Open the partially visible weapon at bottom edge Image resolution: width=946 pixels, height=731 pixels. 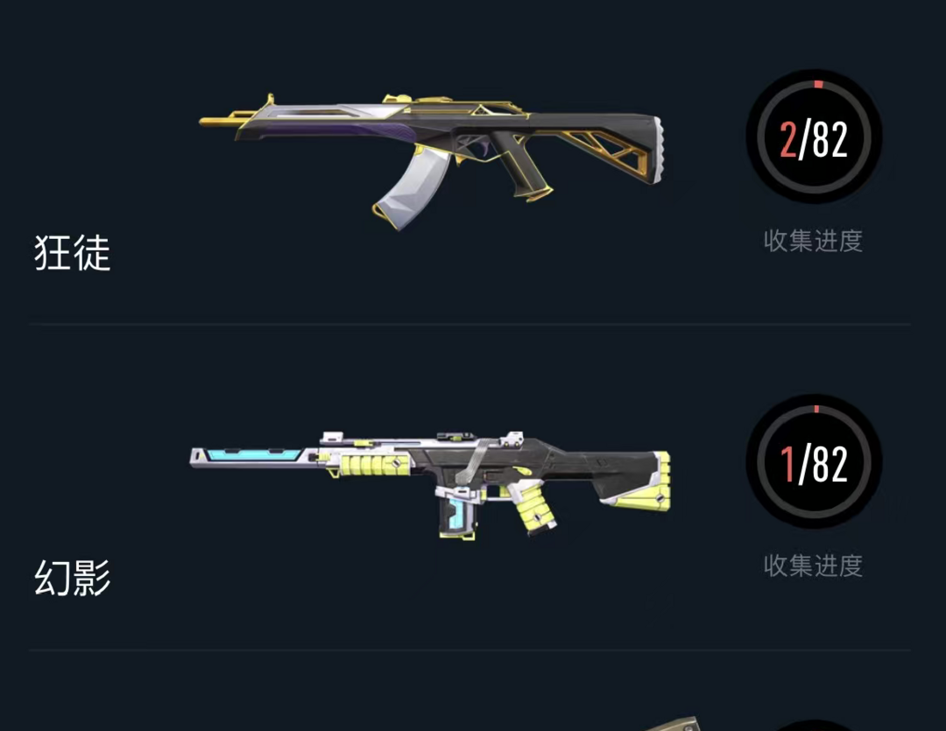[x=667, y=724]
